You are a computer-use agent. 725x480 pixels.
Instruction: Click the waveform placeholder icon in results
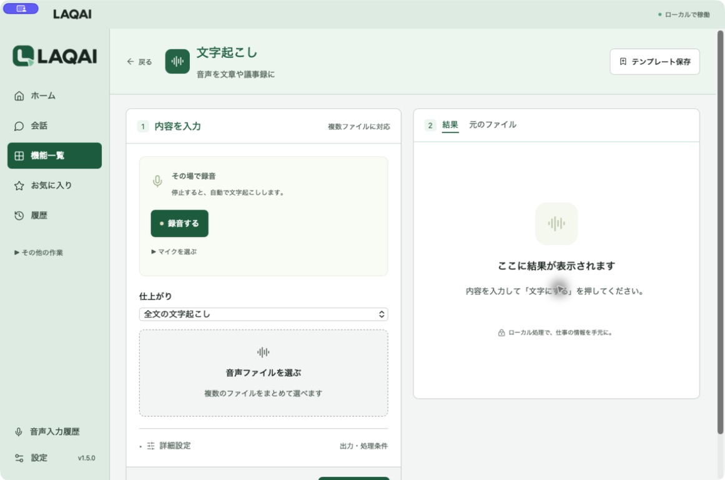[556, 224]
